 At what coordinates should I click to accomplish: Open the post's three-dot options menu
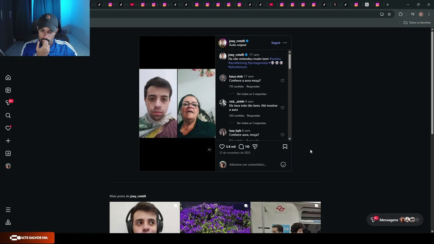285,43
